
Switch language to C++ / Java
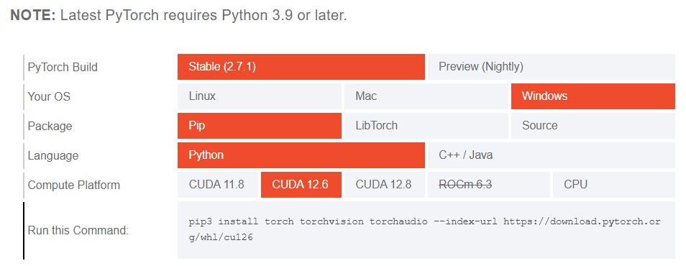tap(552, 155)
